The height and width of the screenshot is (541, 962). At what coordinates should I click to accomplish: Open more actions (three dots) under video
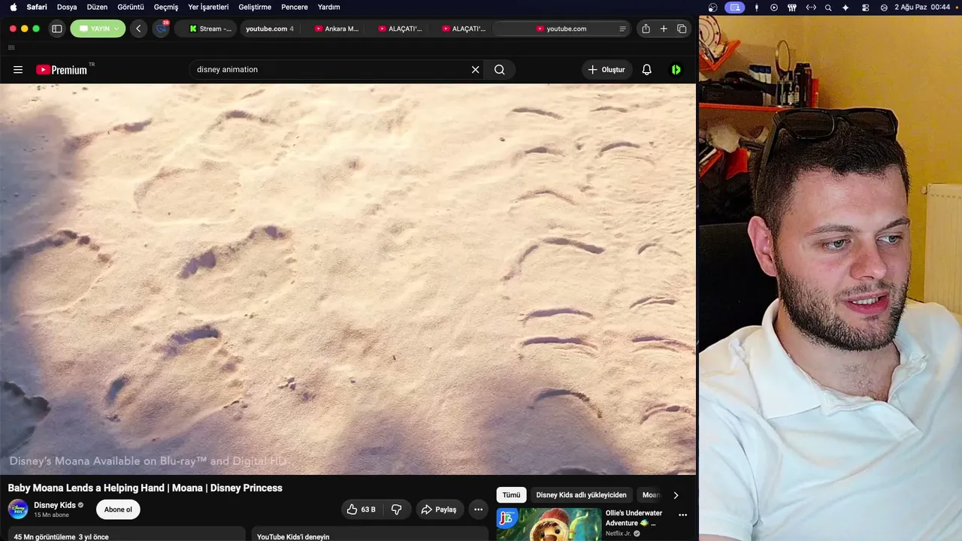click(478, 509)
